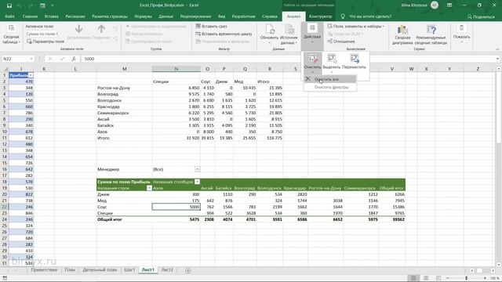
Task: Choose Очистить все from dropdown menu
Action: coord(330,79)
